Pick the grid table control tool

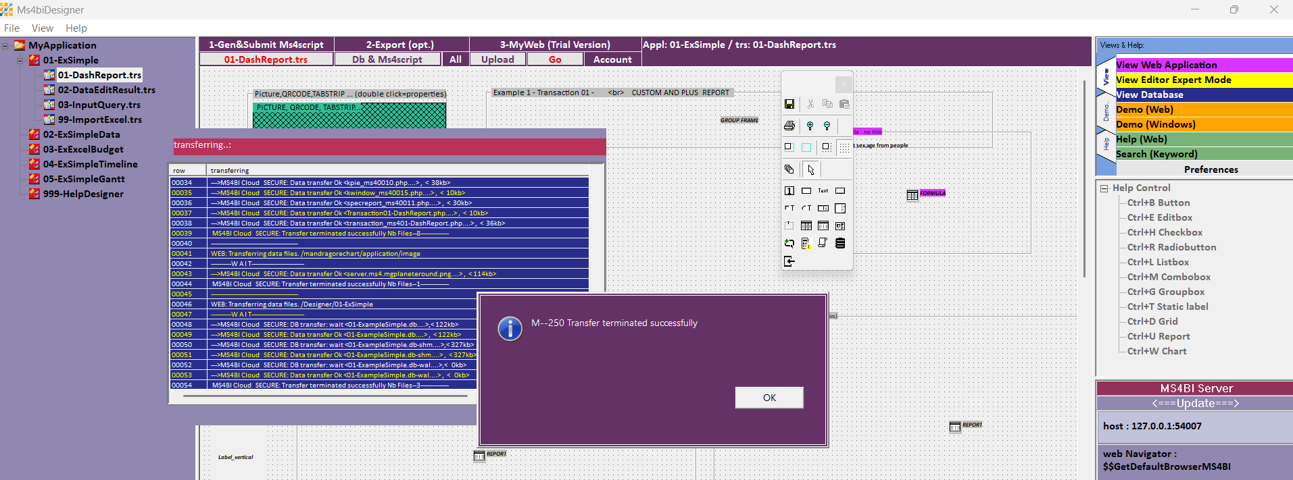coord(806,226)
